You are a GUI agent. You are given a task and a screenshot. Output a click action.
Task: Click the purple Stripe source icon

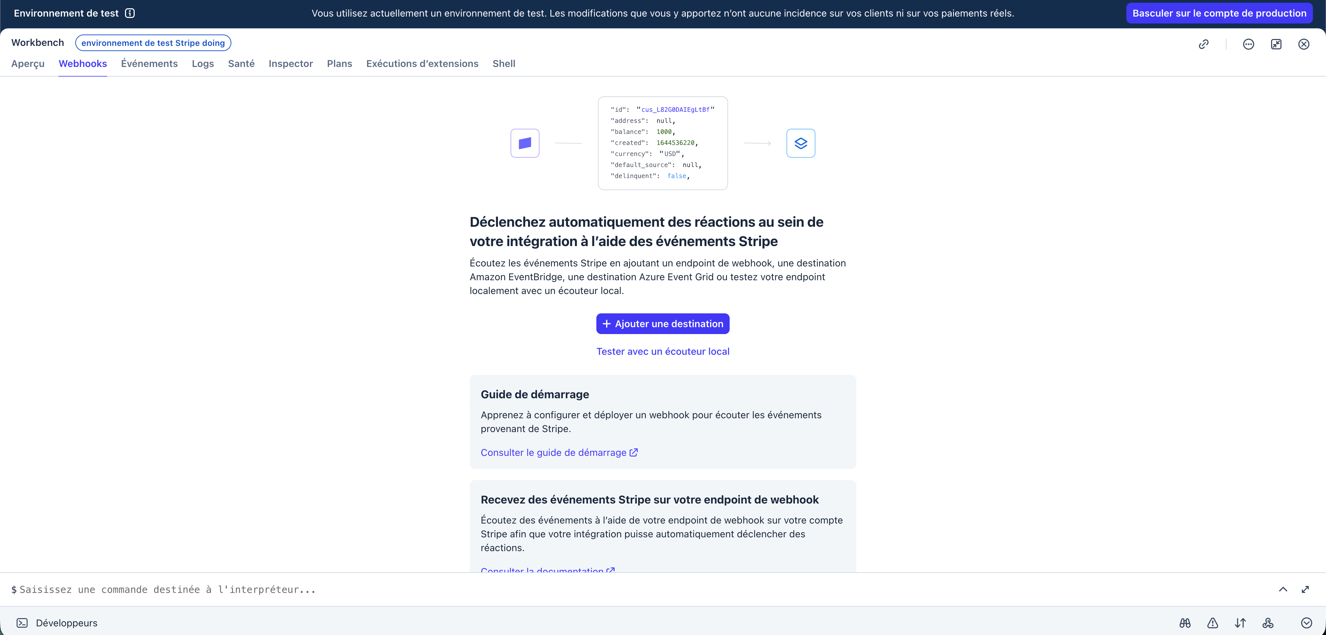tap(525, 143)
